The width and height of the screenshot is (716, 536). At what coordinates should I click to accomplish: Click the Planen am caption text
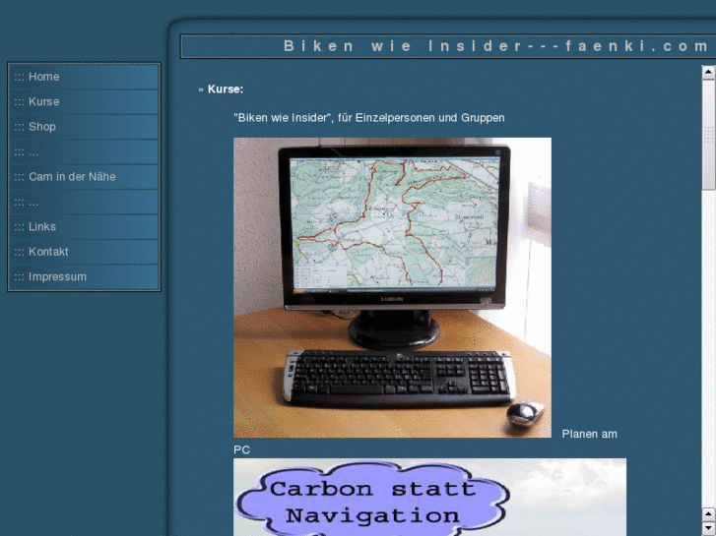589,435
